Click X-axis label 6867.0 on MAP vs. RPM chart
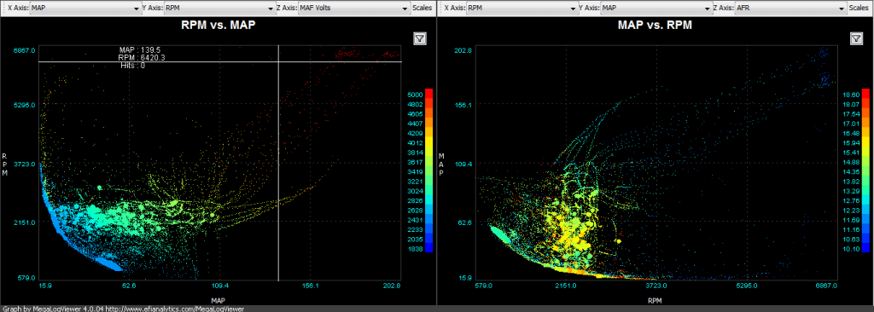Screen dimensions: 874x312 826,286
